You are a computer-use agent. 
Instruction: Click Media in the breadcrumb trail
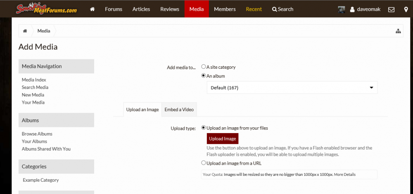pyautogui.click(x=44, y=31)
